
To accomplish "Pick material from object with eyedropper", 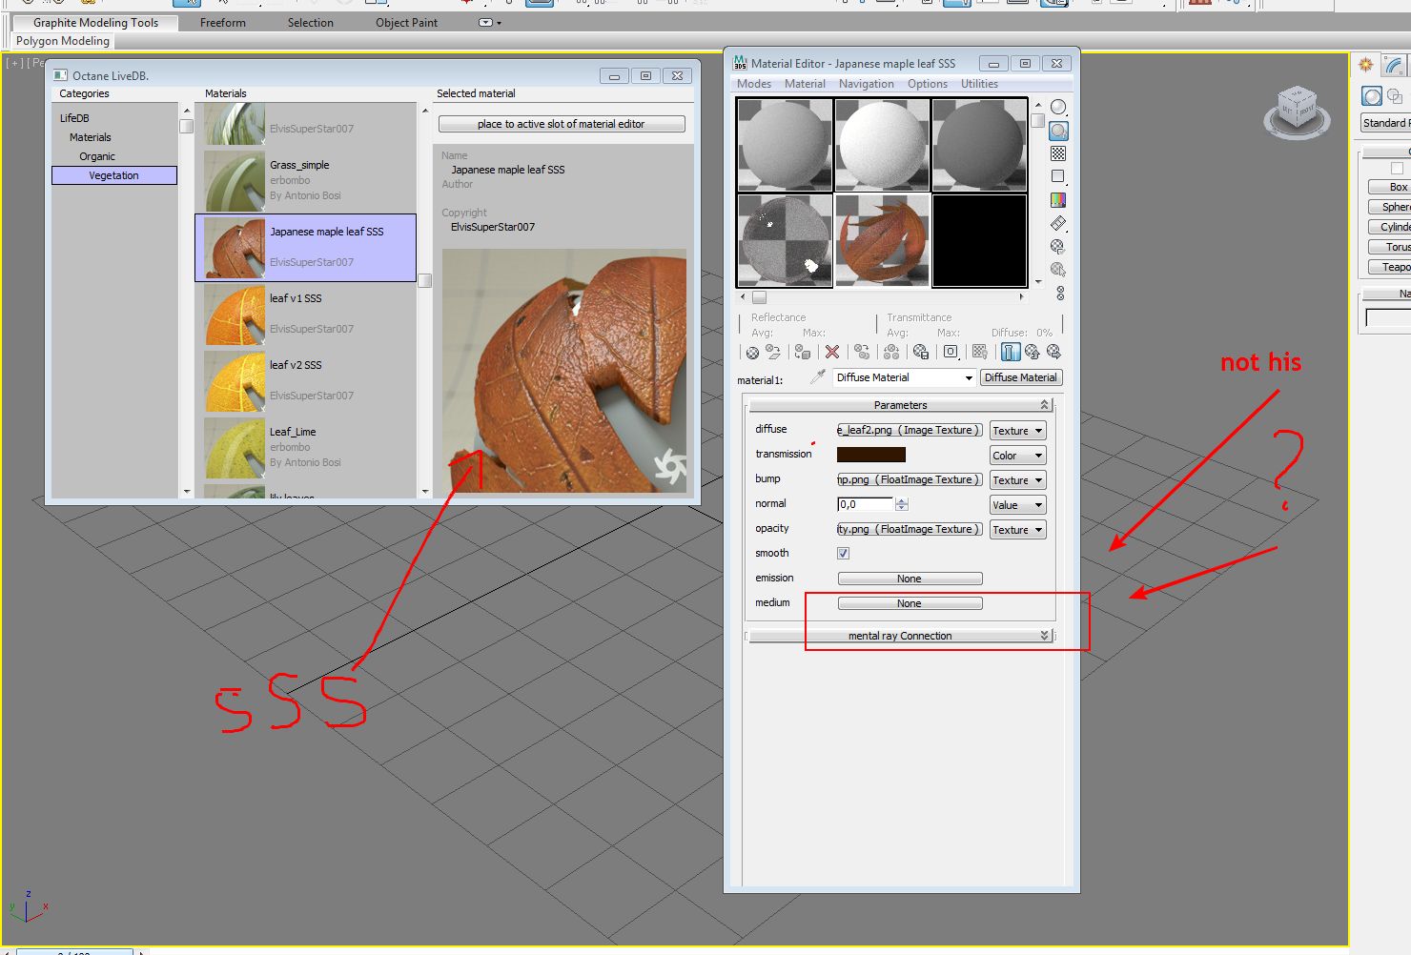I will coord(817,377).
